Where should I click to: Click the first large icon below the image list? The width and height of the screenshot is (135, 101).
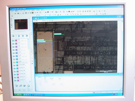pos(16,85)
